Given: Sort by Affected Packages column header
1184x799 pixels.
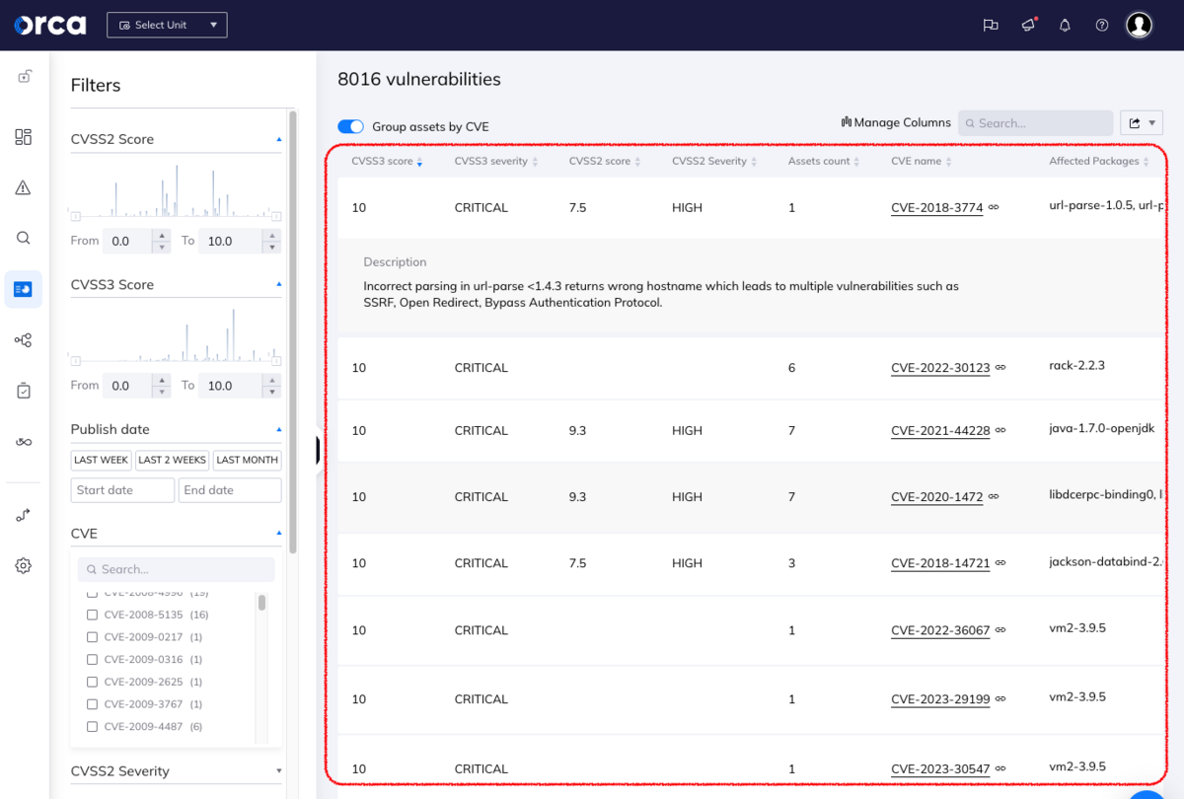Looking at the screenshot, I should click(x=1098, y=161).
